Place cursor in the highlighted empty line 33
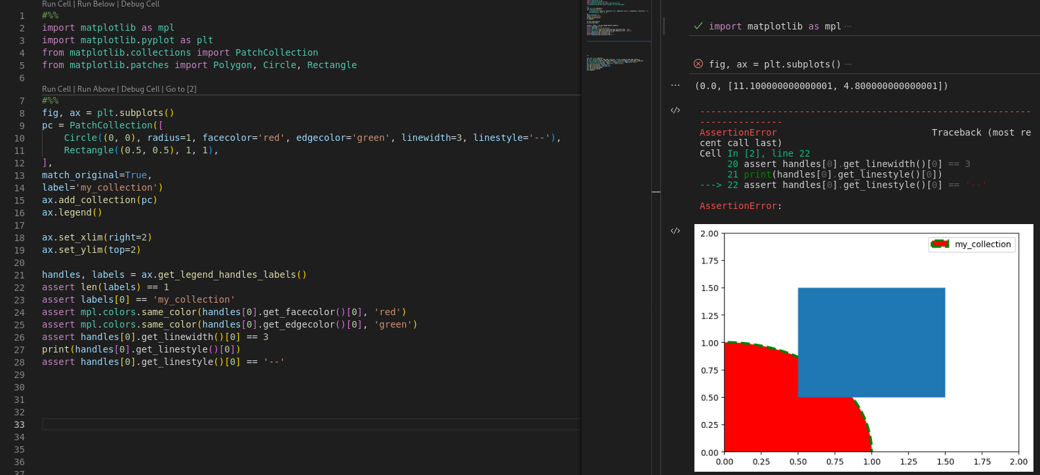Screen dimensions: 1040x475 (311, 425)
